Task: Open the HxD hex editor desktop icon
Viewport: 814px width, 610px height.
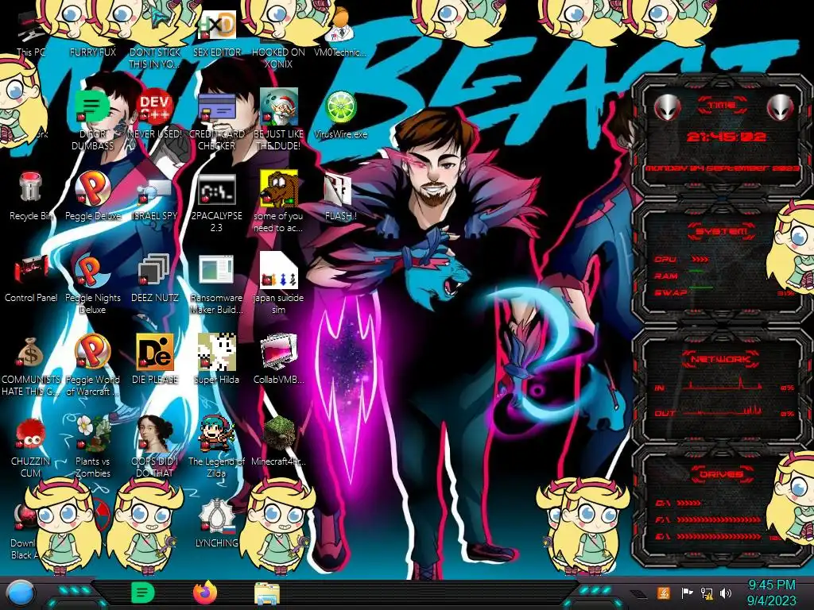Action: tap(216, 33)
